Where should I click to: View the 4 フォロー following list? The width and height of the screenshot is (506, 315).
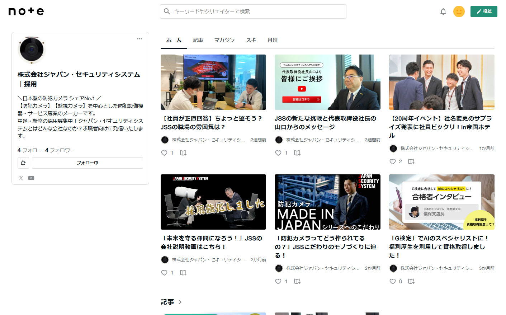30,150
